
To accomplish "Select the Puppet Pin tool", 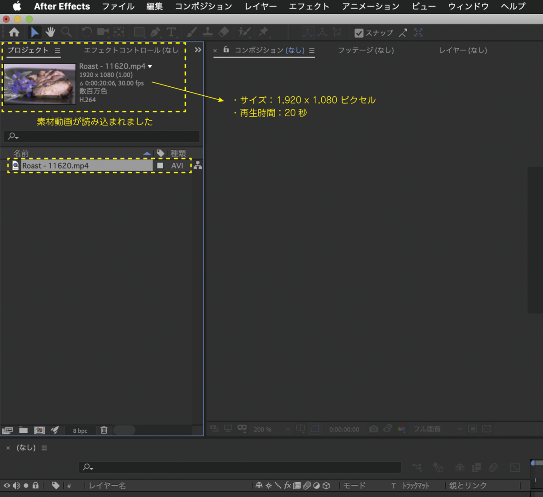I will pos(263,32).
